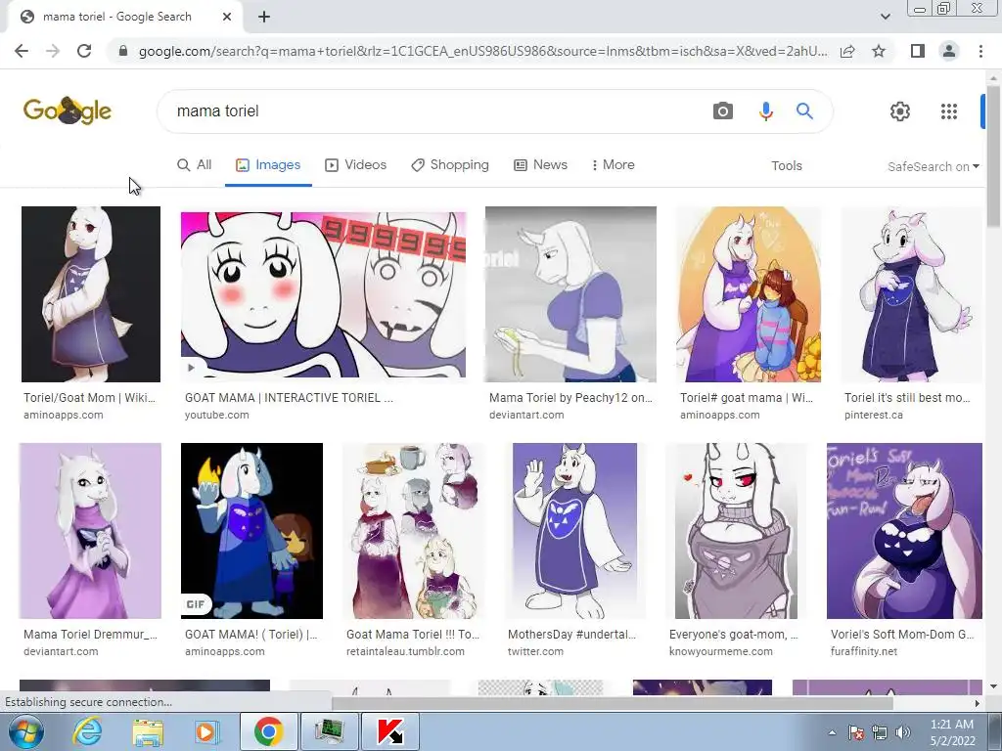Launch Internet Explorer from taskbar
The height and width of the screenshot is (751, 1002).
click(x=87, y=731)
